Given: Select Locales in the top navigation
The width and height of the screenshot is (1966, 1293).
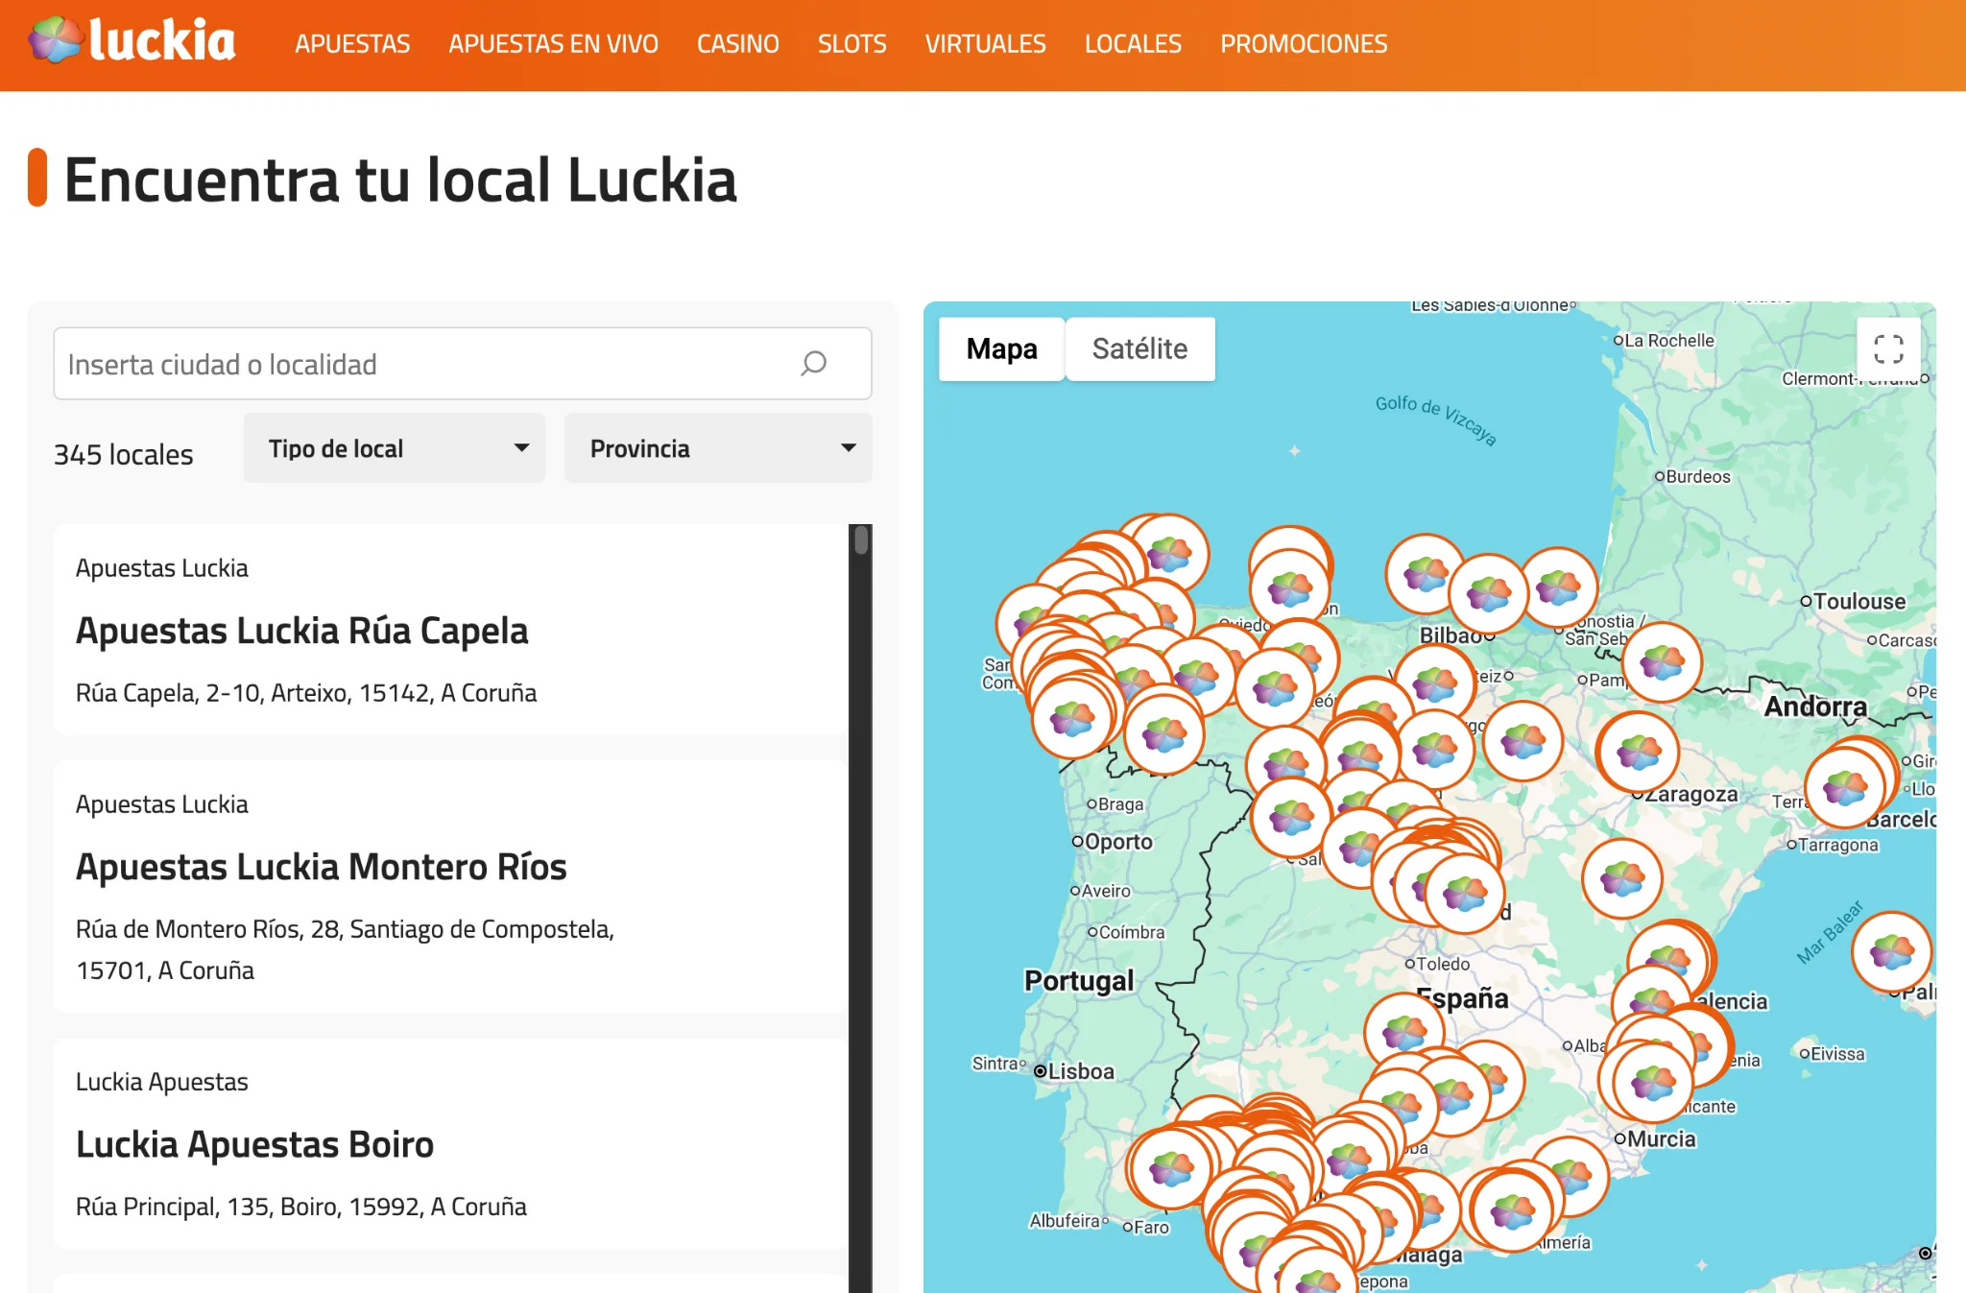Looking at the screenshot, I should (x=1134, y=44).
